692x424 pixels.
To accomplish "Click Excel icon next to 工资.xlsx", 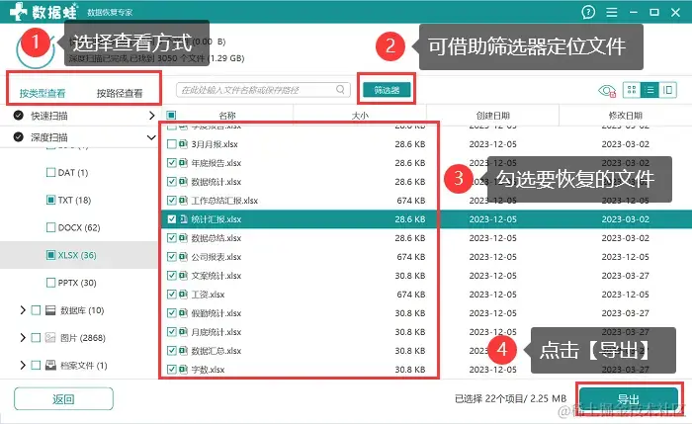I will click(x=183, y=295).
